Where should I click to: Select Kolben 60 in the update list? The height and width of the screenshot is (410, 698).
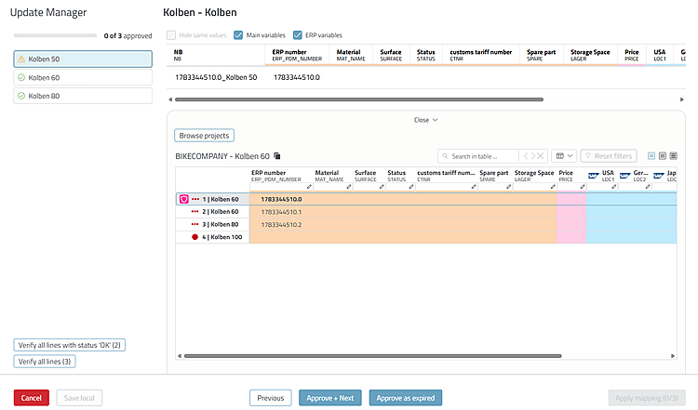[x=83, y=77]
